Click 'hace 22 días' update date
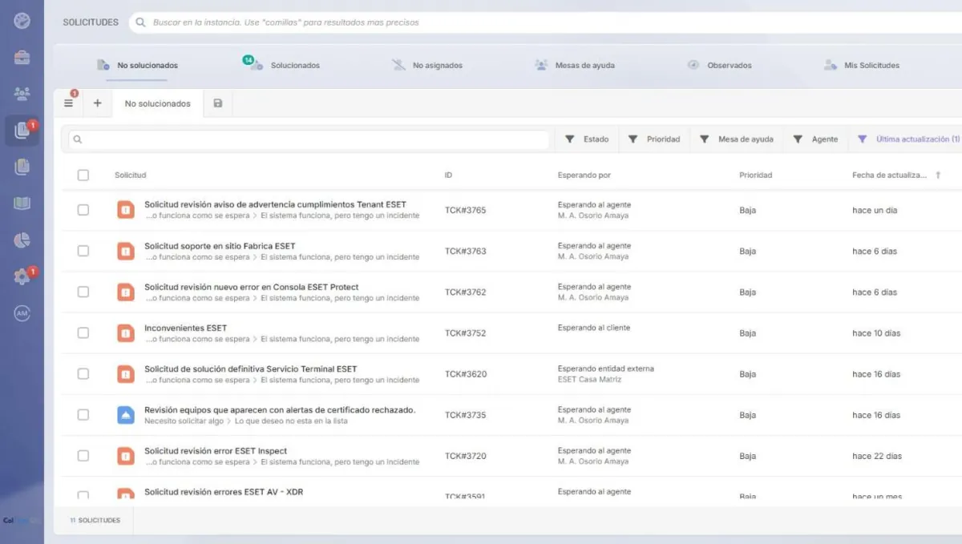 [876, 456]
